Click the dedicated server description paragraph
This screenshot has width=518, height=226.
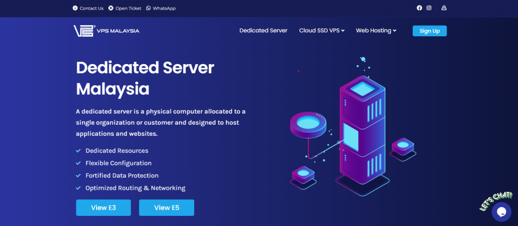click(161, 123)
